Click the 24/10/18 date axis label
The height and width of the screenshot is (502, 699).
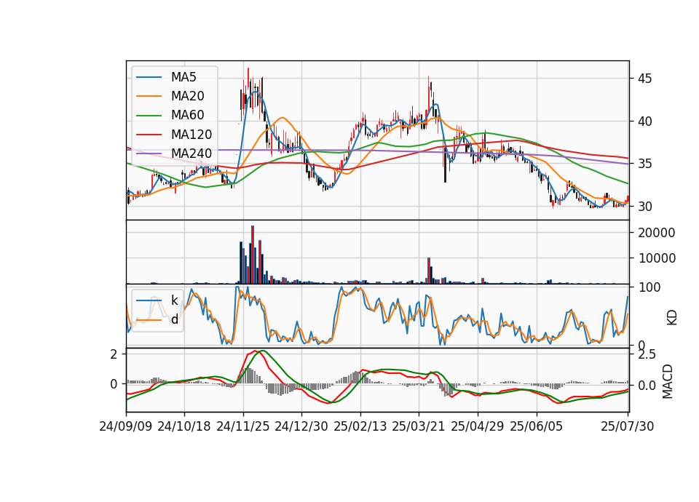(184, 426)
